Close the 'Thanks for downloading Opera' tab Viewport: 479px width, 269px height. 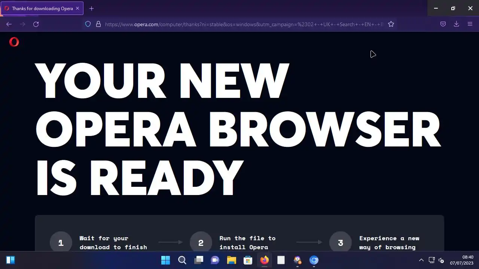[77, 8]
